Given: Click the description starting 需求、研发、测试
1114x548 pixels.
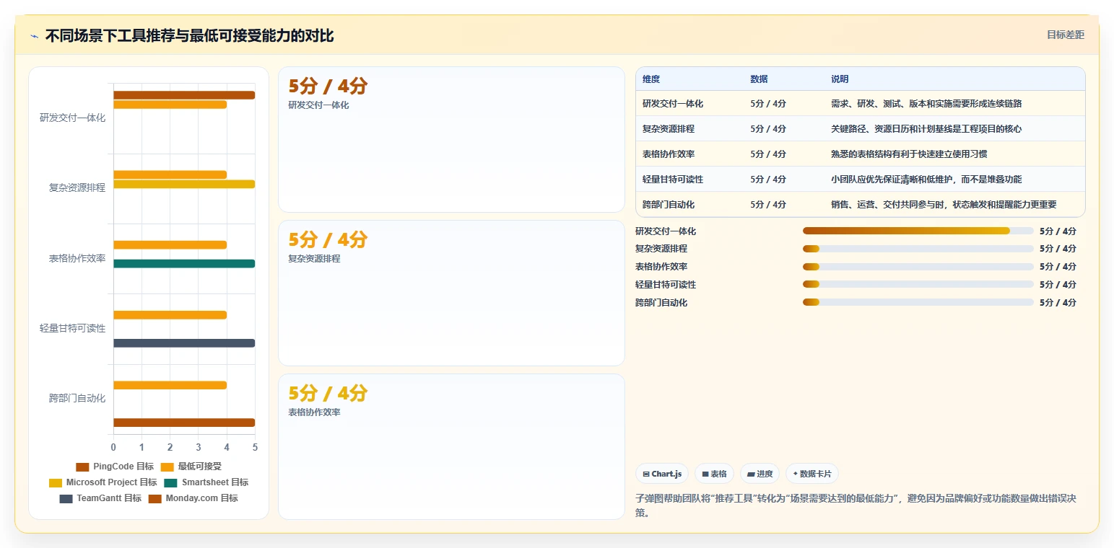Looking at the screenshot, I should click(926, 104).
